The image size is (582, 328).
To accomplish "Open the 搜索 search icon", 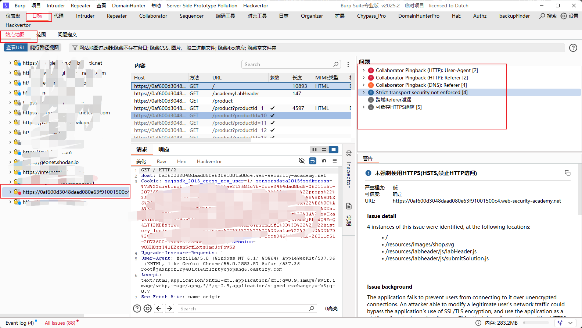I will [542, 16].
